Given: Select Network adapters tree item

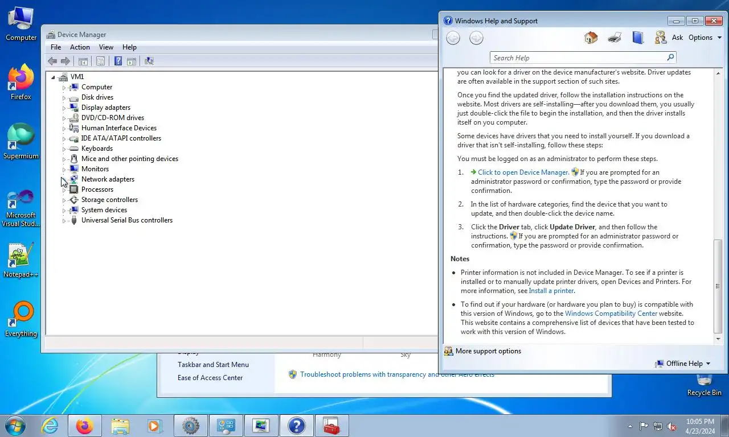Looking at the screenshot, I should click(108, 179).
